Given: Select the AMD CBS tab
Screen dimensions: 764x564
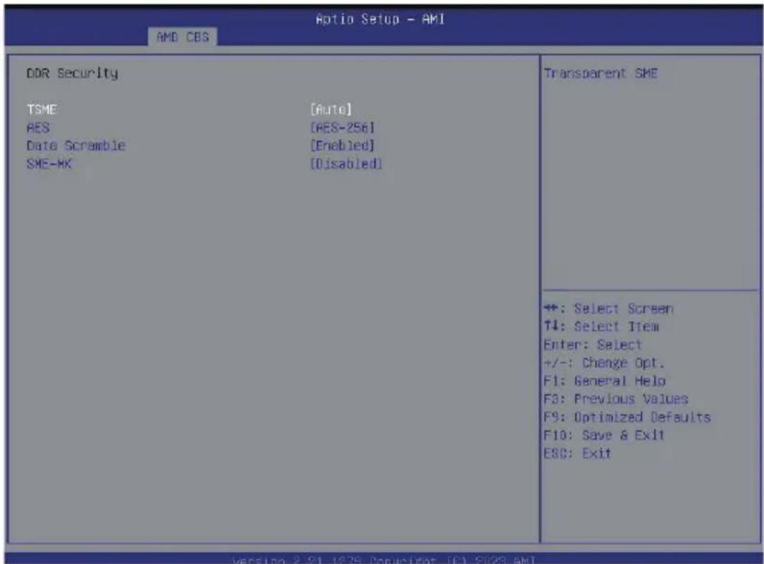Looking at the screenshot, I should pos(183,37).
